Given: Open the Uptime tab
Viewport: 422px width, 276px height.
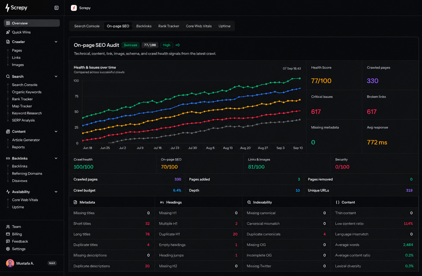Looking at the screenshot, I should 224,26.
